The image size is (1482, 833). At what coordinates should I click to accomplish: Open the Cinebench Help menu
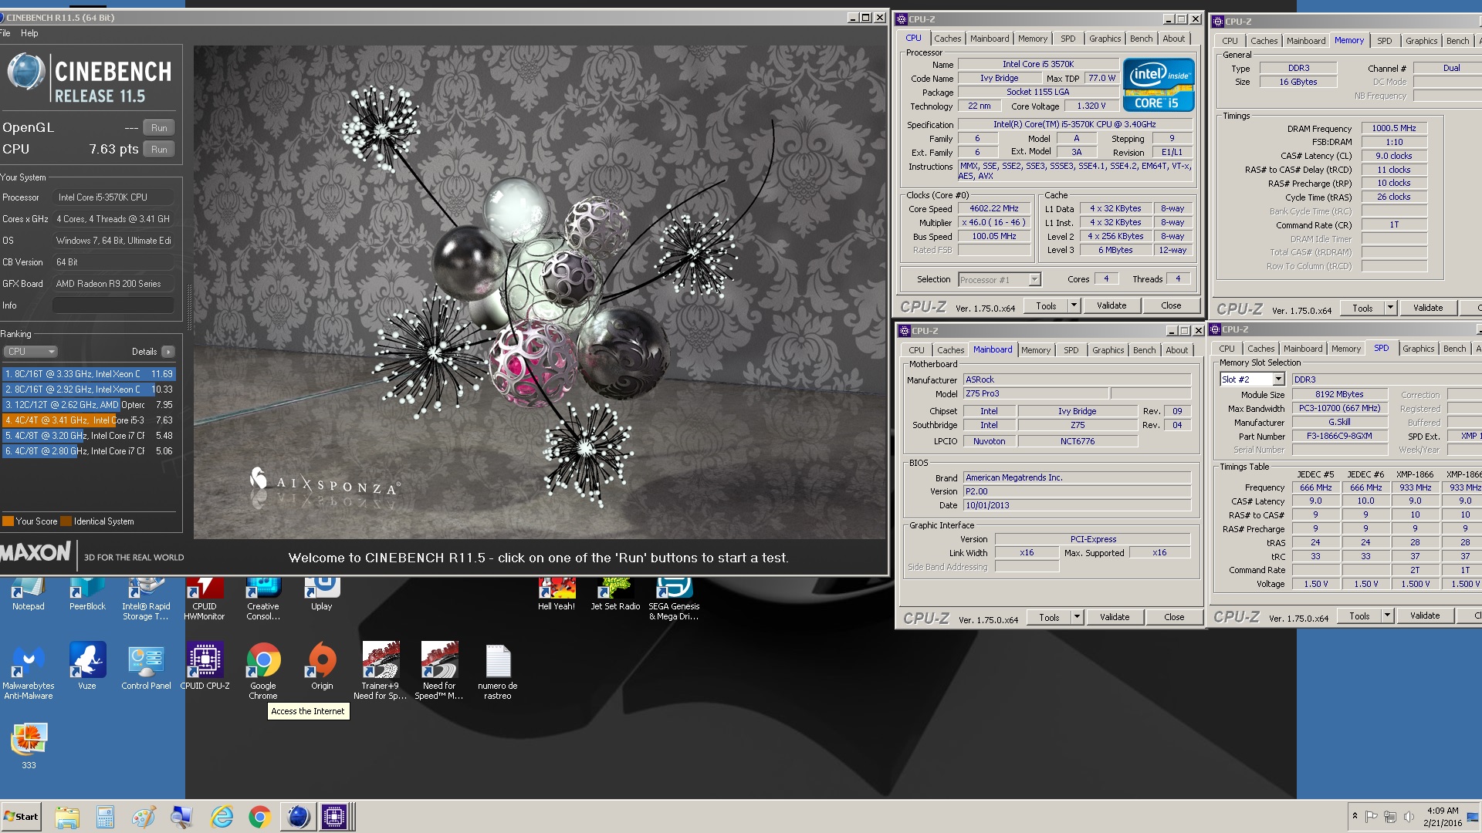29,33
